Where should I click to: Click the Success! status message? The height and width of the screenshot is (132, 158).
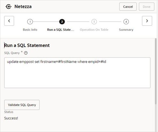coord(11,118)
